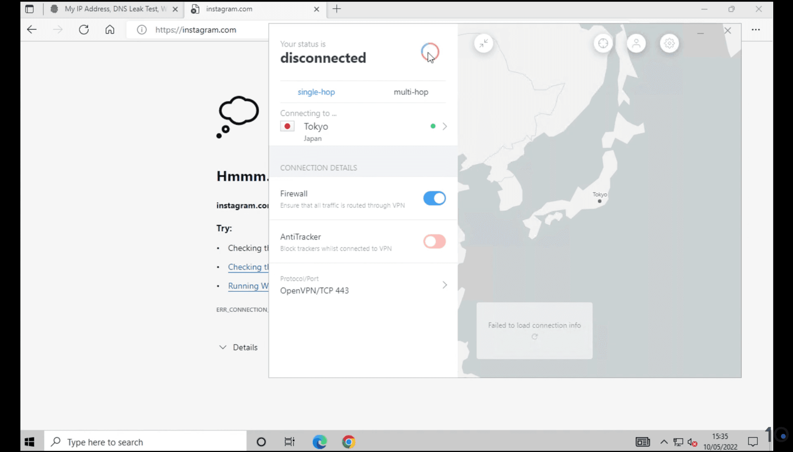
Task: Click the Tokyo marker on the map
Action: pyautogui.click(x=599, y=201)
